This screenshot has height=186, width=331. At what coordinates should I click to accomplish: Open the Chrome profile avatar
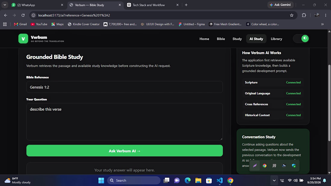click(317, 15)
